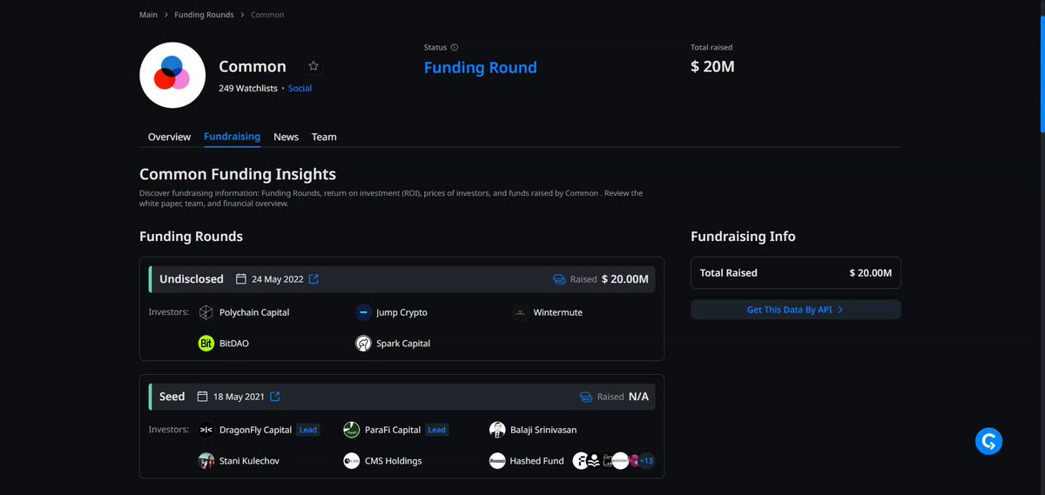Click Common breadcrumb entry
The width and height of the screenshot is (1045, 495).
pos(267,15)
